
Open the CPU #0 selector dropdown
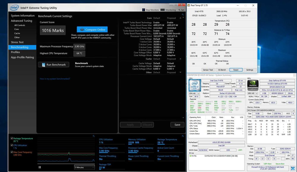point(194,93)
